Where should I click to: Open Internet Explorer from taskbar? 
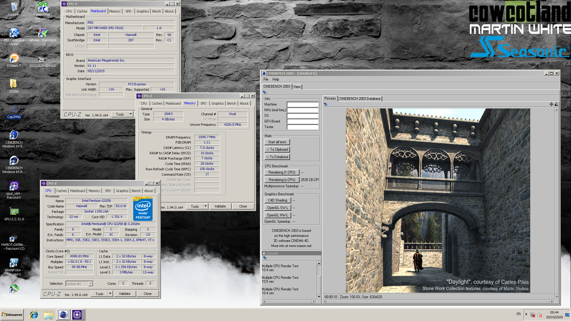pos(34,315)
